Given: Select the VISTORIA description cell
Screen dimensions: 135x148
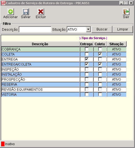Looking at the screenshot, I should (x=40, y=95).
